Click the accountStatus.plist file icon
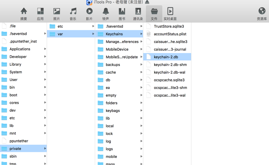This screenshot has width=269, height=165. (x=149, y=34)
